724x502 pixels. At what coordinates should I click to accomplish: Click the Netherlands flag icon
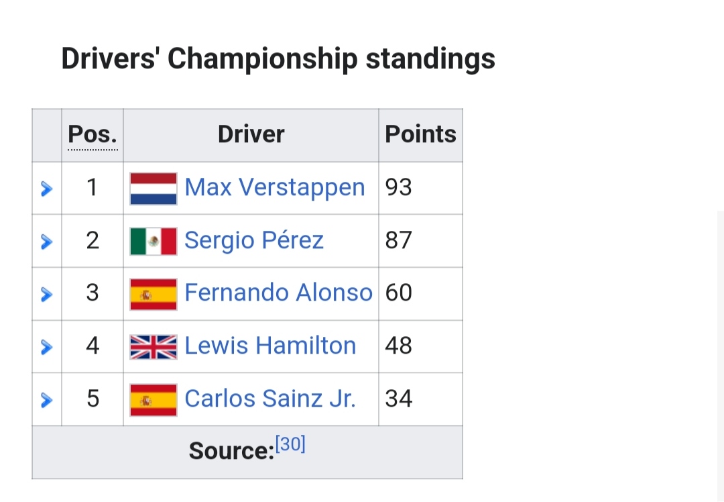pyautogui.click(x=154, y=188)
